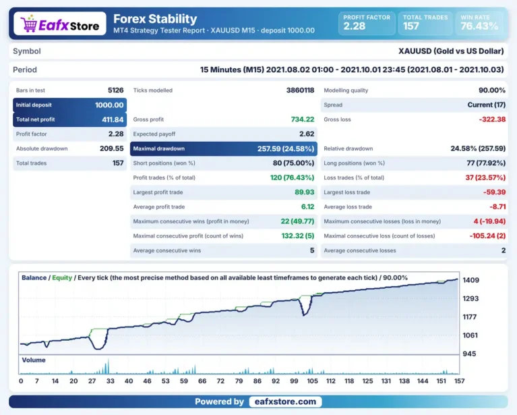This screenshot has width=517, height=415.
Task: Click the XAUUSD (Gold vs US Dollar) symbol value
Action: [451, 51]
